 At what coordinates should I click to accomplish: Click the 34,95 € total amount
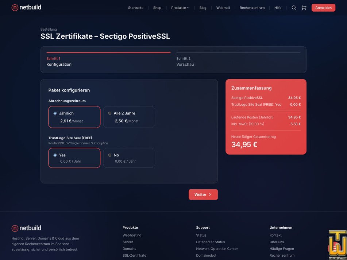point(244,145)
